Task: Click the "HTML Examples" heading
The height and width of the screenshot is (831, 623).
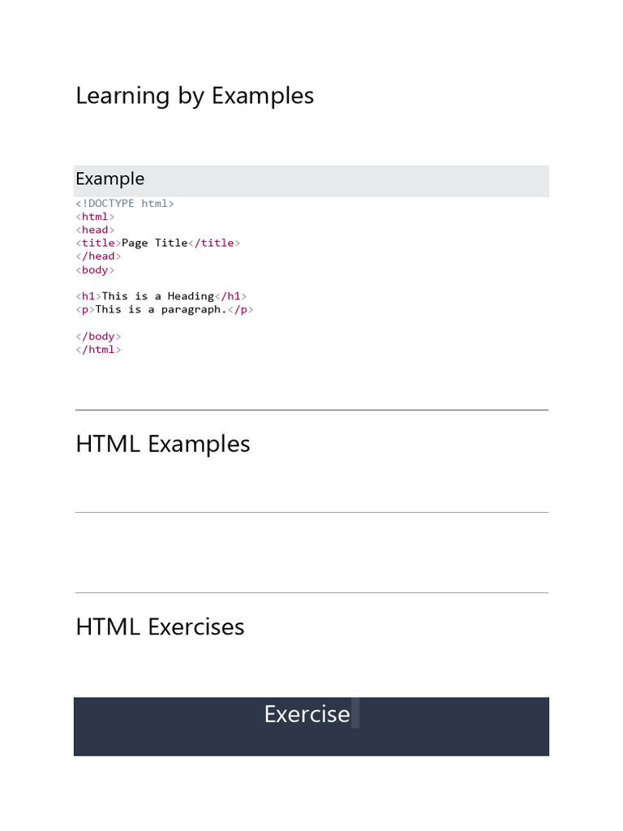Action: (x=163, y=444)
